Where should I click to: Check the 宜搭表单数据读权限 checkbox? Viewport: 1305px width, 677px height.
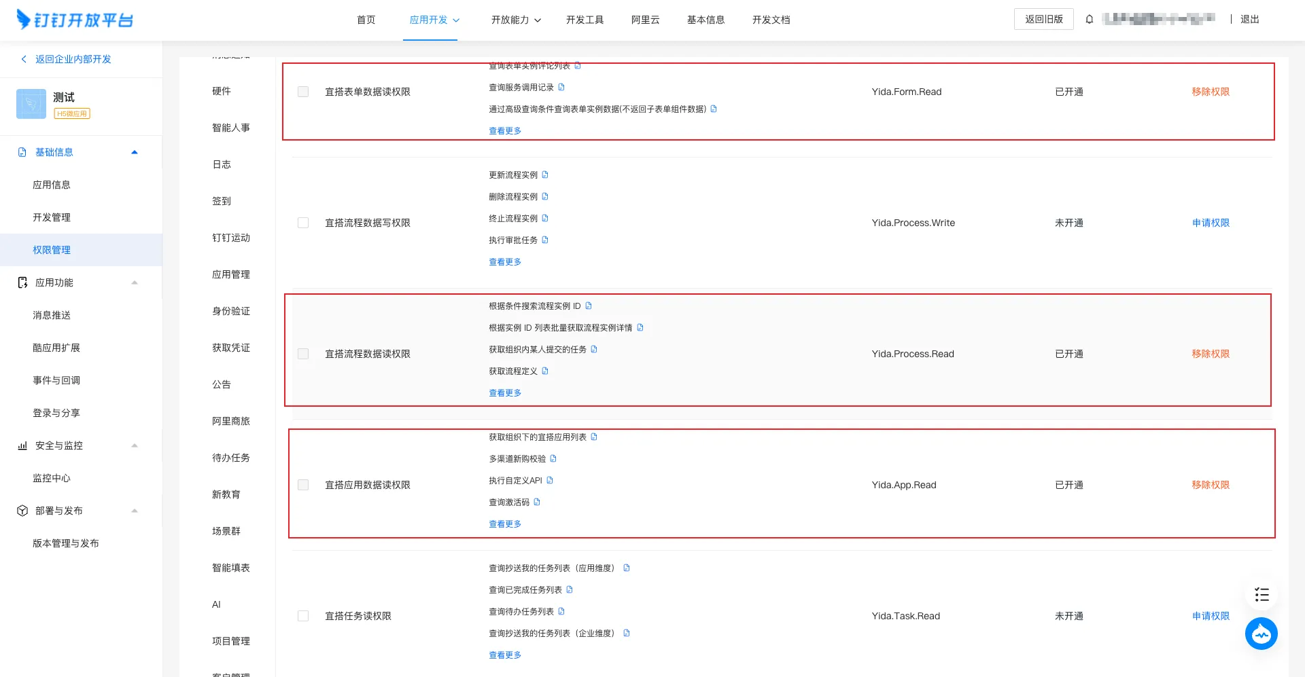pos(303,92)
